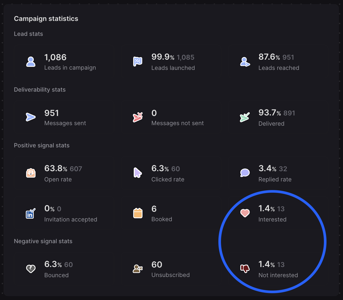Image resolution: width=343 pixels, height=300 pixels.
Task: Open the Leads launched statistic card
Action: (170, 62)
